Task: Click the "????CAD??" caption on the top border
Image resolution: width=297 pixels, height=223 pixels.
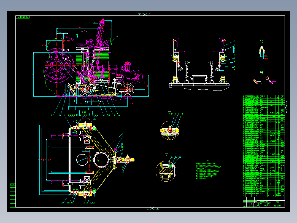Action: click(143, 14)
